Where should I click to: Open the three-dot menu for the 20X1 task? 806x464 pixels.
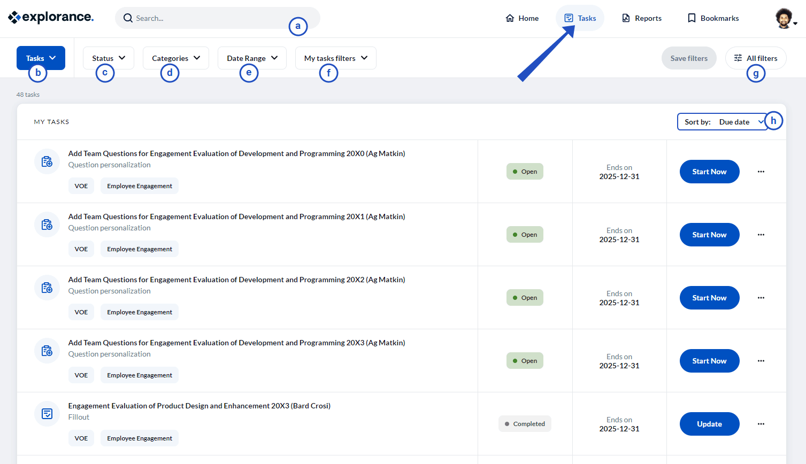pos(761,235)
